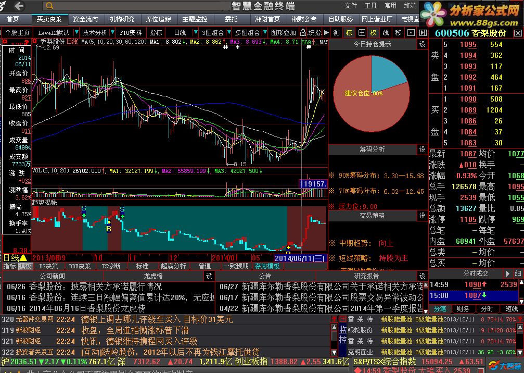Switch to the 资金流向 tab

(x=85, y=19)
